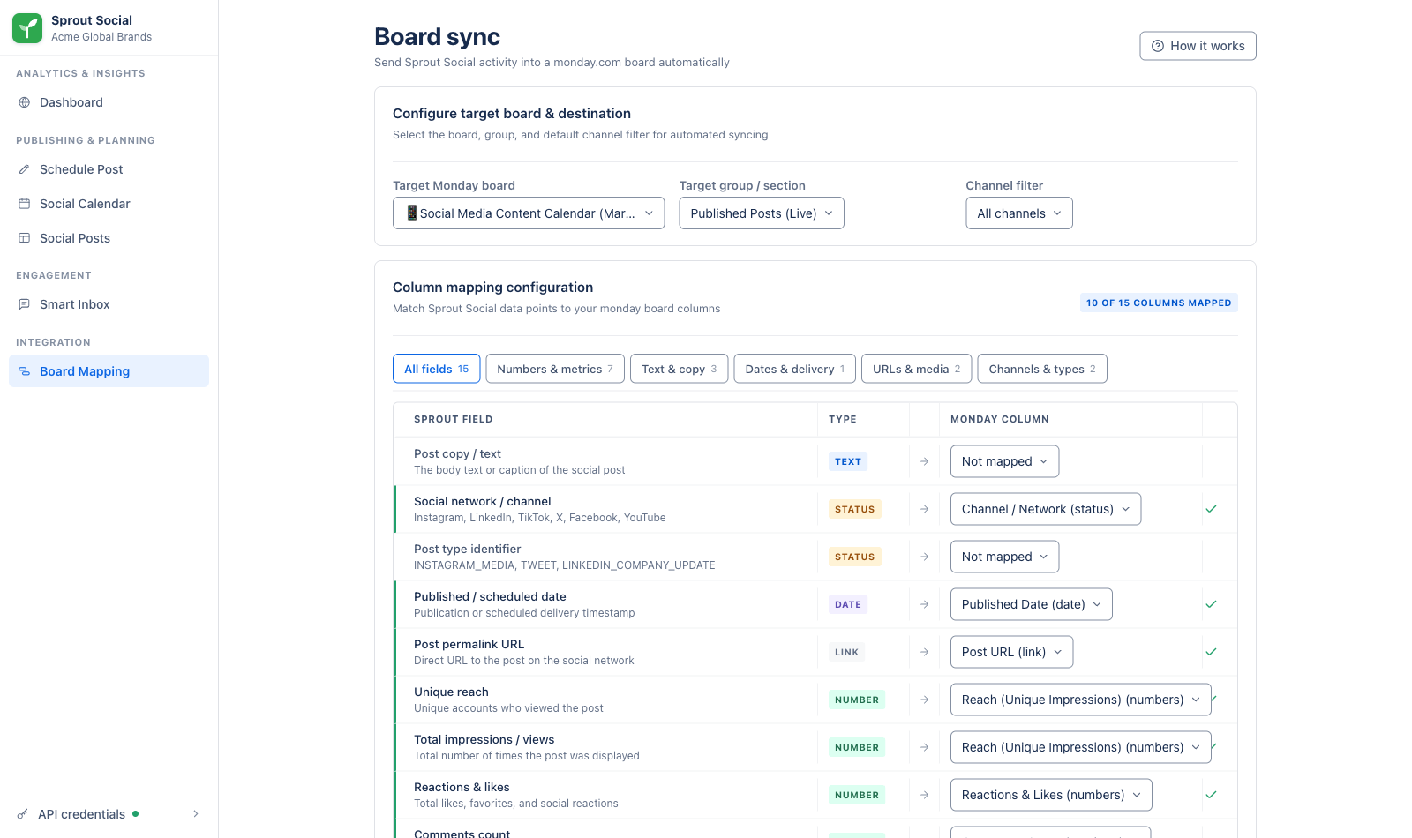Image resolution: width=1412 pixels, height=838 pixels.
Task: Click the Dashboard globe icon
Action: tap(25, 102)
